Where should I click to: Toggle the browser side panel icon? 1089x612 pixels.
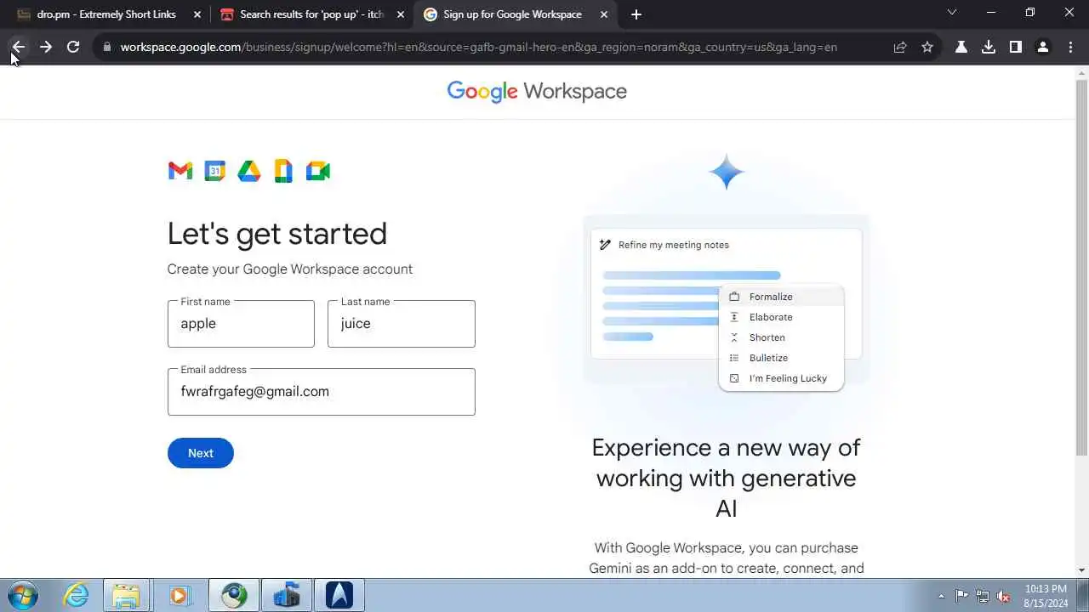[1016, 47]
